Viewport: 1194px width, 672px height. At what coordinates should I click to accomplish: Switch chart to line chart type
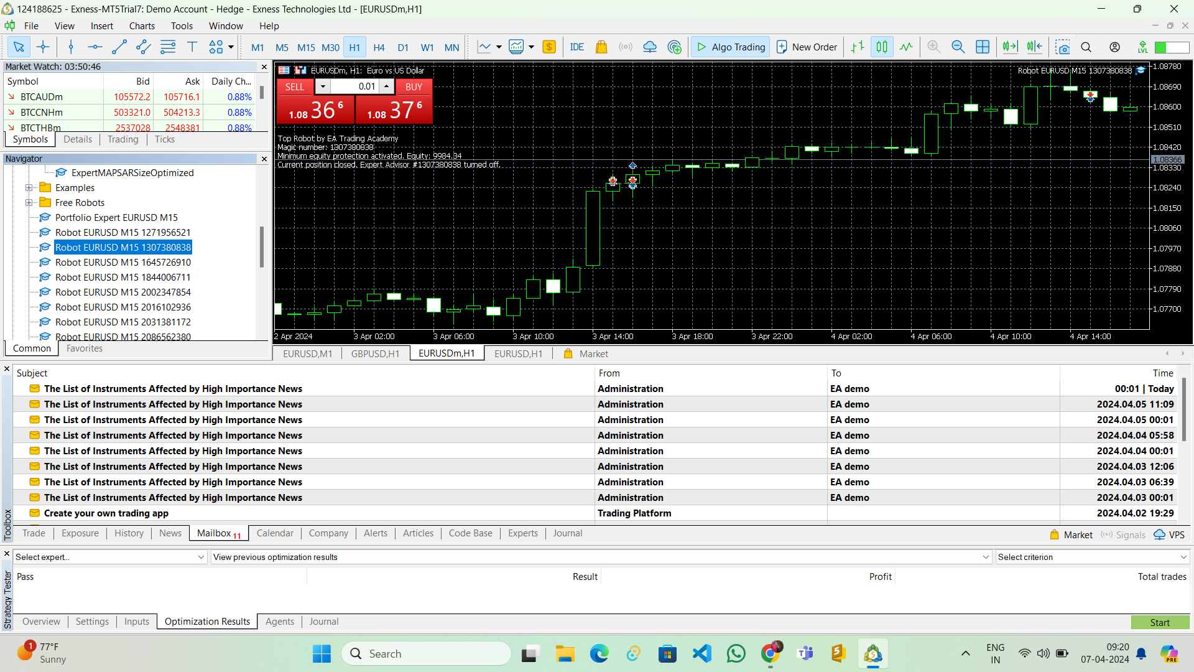[906, 47]
